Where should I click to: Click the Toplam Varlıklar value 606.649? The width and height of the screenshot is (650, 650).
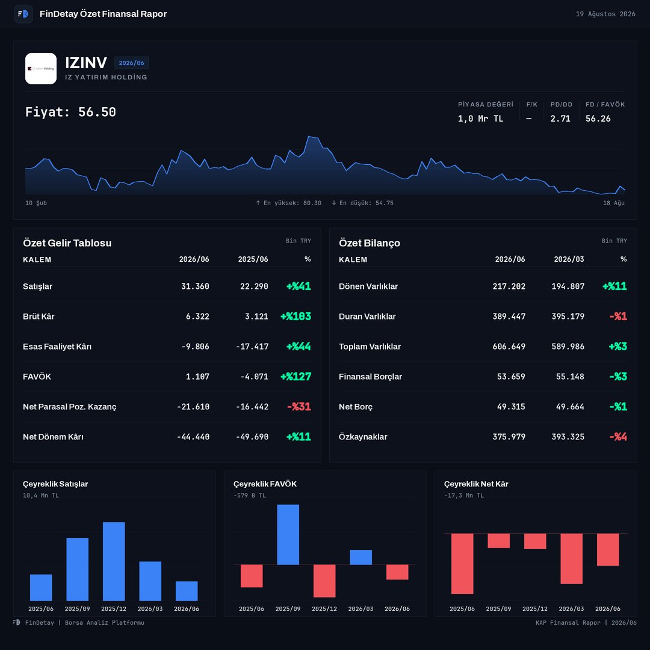(509, 347)
